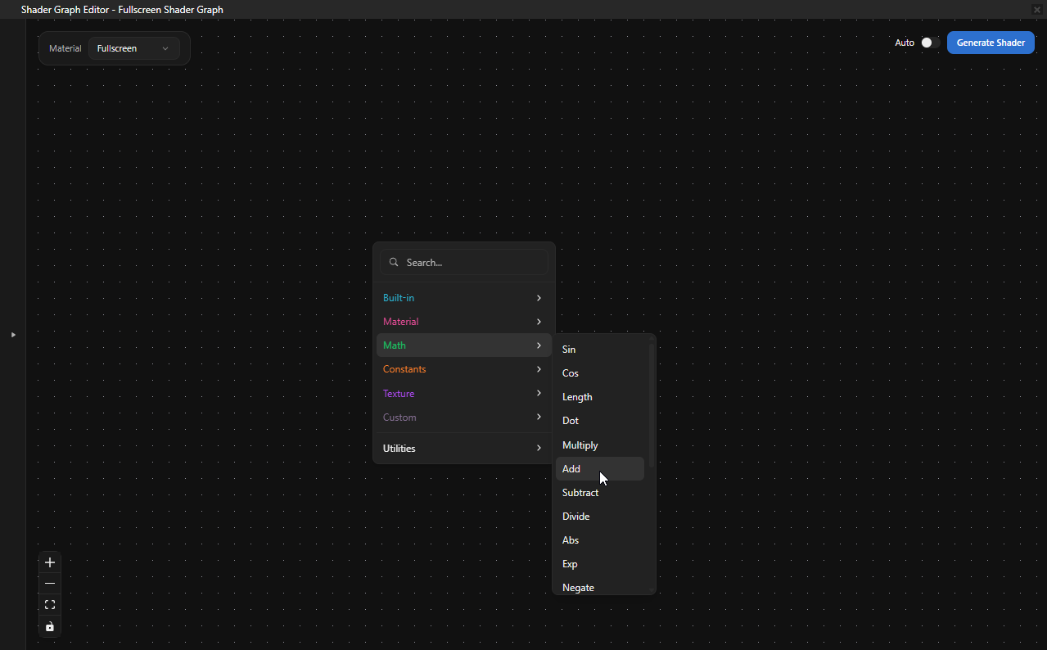Click the Generate Shader button
The width and height of the screenshot is (1047, 650).
[x=991, y=43]
